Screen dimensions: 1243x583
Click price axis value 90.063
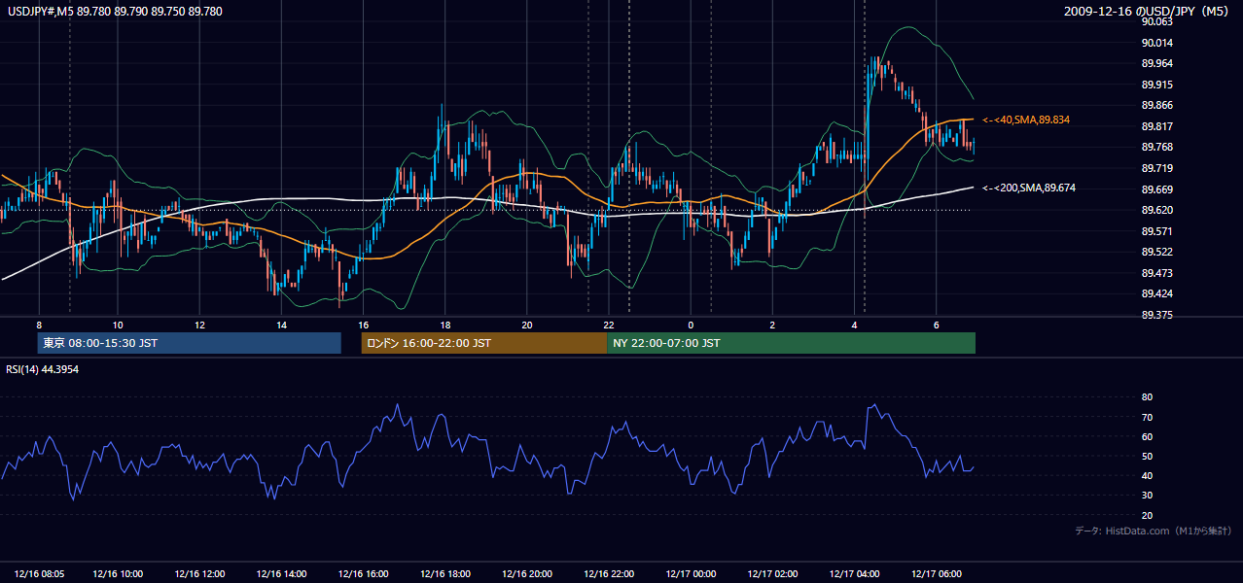pos(1156,21)
